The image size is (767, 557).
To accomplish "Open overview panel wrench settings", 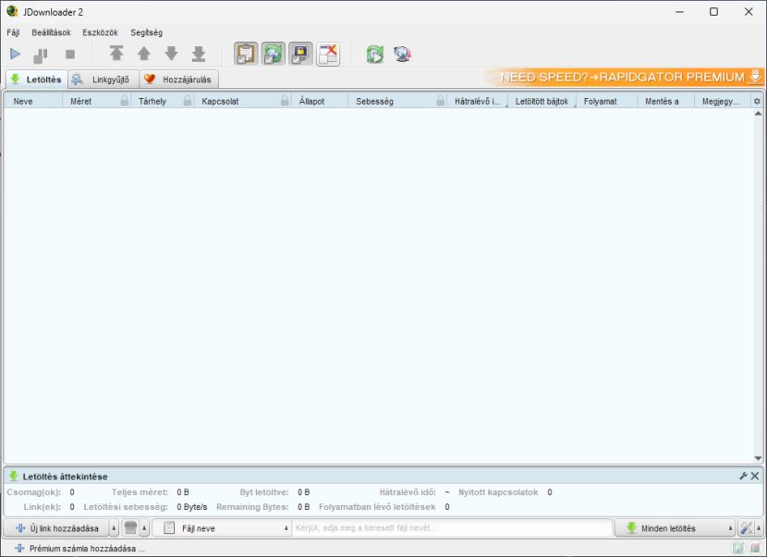I will 744,476.
